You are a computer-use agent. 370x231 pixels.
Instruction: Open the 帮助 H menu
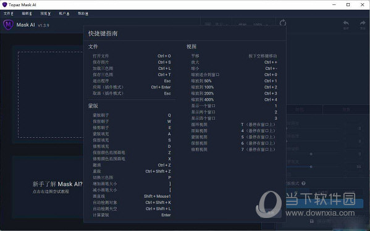tap(83, 14)
